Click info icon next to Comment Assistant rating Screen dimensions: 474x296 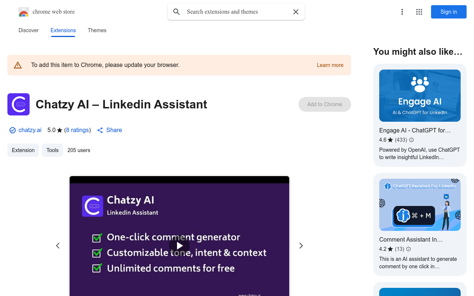(408, 249)
